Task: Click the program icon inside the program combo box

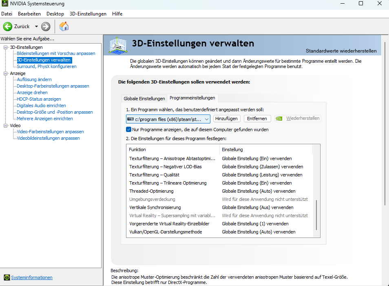Action: [130, 119]
